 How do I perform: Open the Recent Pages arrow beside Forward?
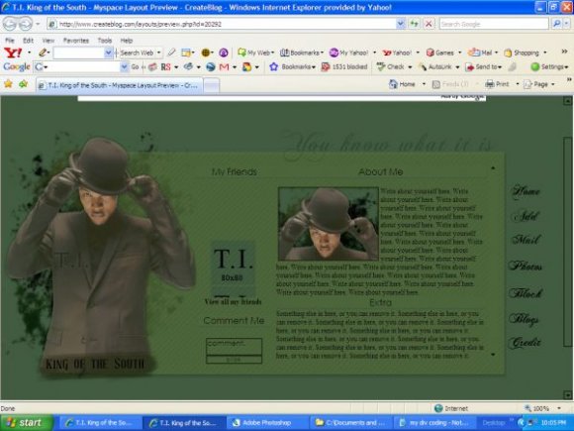click(x=38, y=24)
